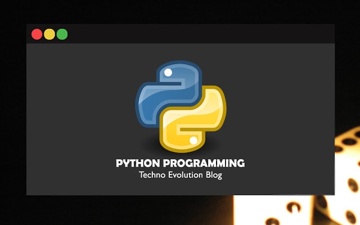360x225 pixels.
Task: Click the "PYTHON PROGRAMMING" heading text
Action: point(181,163)
